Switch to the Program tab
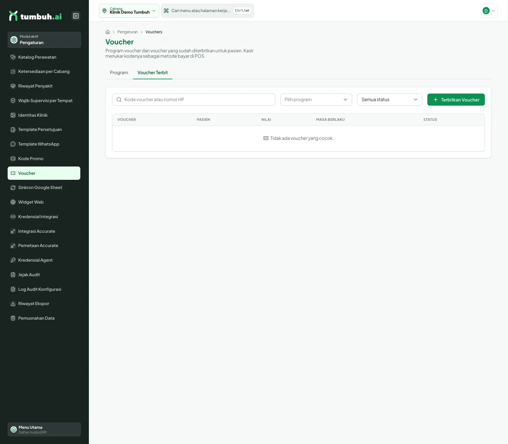The image size is (508, 444). [x=119, y=73]
